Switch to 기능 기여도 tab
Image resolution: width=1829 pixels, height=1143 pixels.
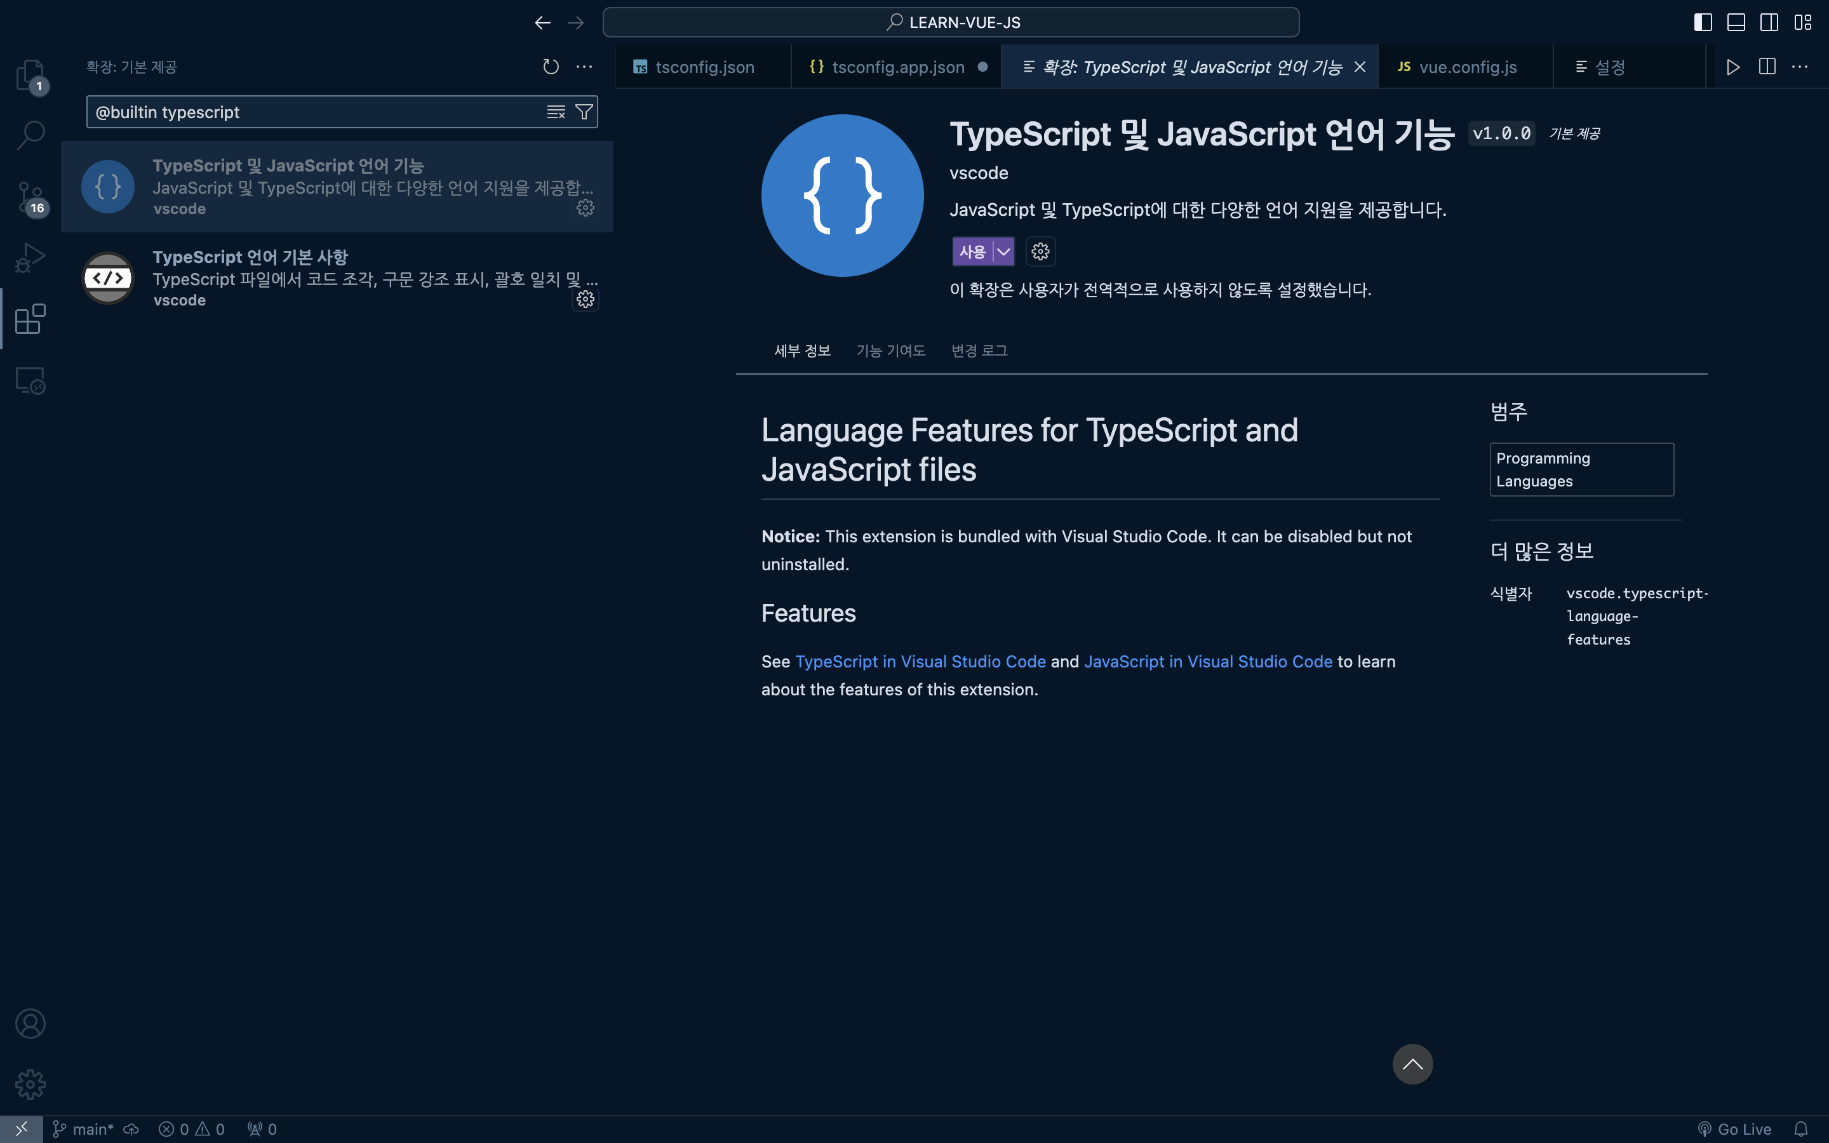click(x=890, y=351)
